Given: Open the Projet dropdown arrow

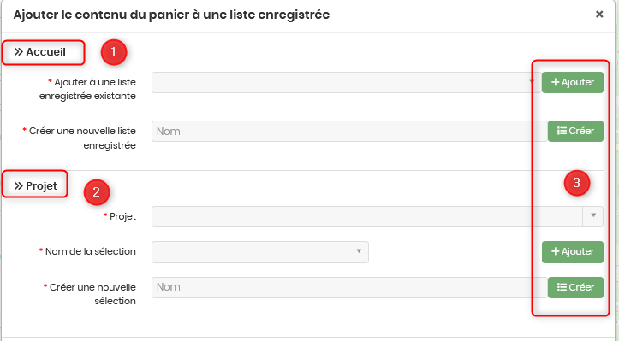Looking at the screenshot, I should [x=593, y=215].
